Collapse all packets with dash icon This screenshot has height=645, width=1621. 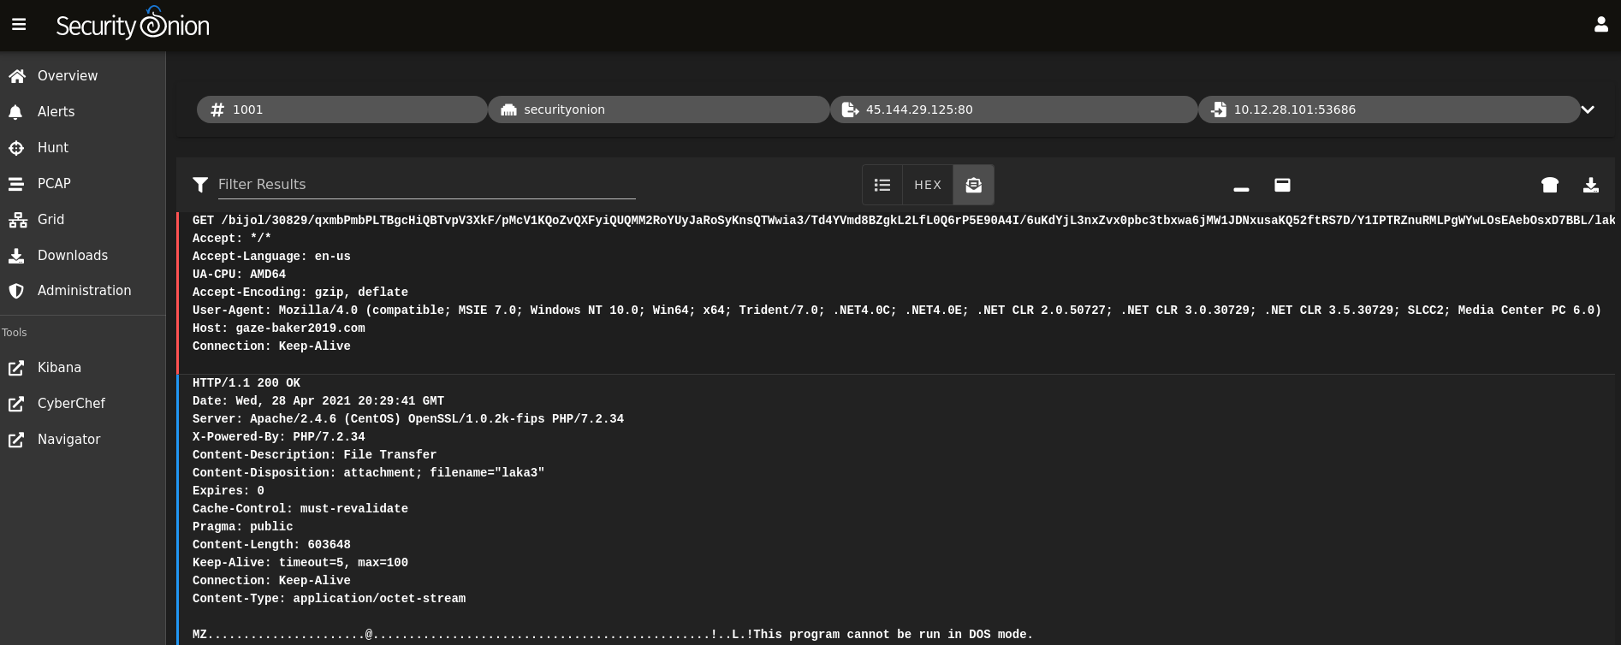pyautogui.click(x=1241, y=188)
